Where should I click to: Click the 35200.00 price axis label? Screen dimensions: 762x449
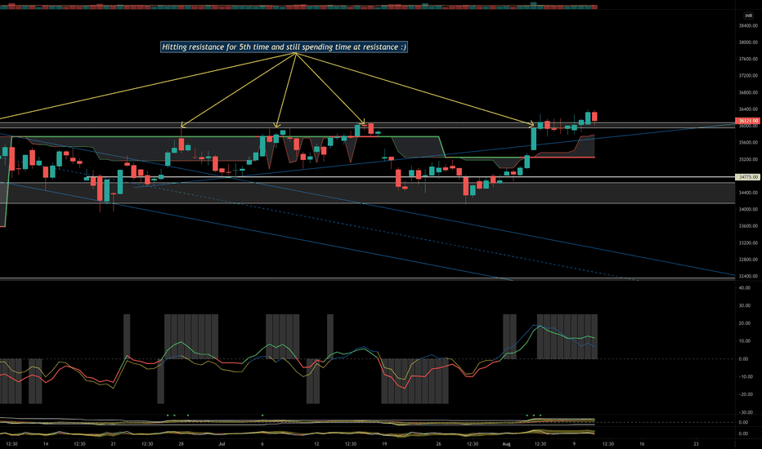tap(748, 159)
